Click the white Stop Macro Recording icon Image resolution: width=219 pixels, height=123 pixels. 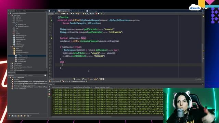[99, 14]
